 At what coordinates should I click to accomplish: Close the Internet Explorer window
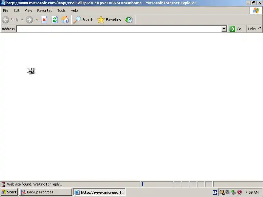point(259,3)
